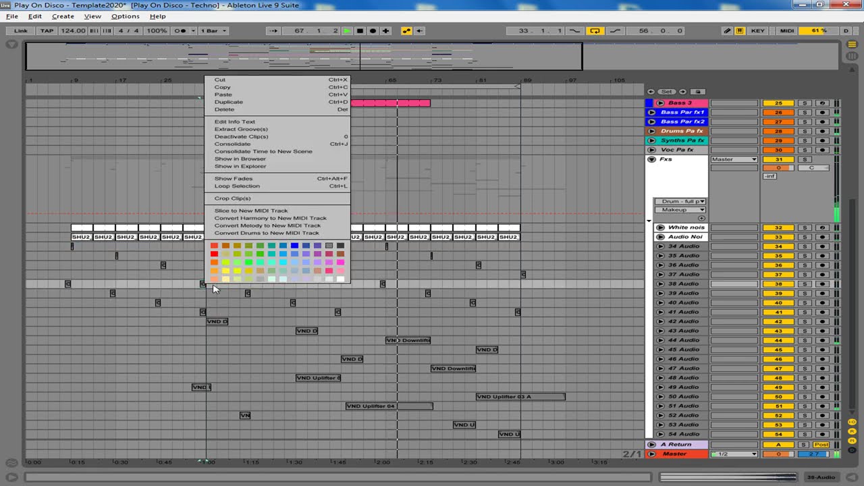Toggle the KEY map mode switch
This screenshot has width=864, height=486.
click(x=758, y=31)
